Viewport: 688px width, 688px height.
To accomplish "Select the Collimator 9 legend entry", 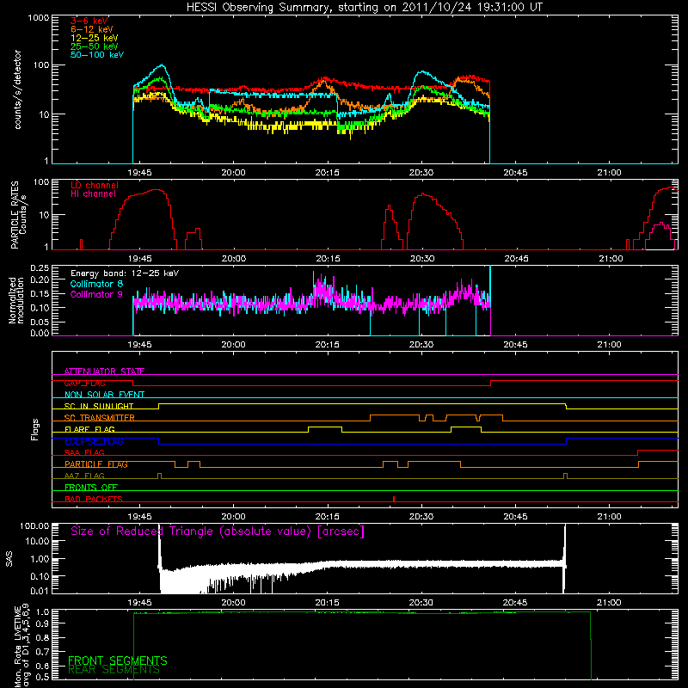I will (x=96, y=294).
